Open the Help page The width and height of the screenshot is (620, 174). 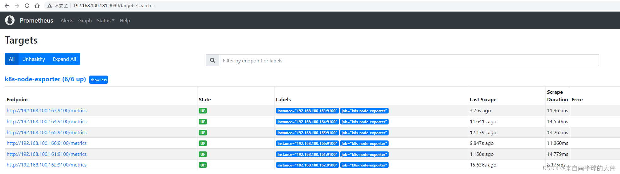tap(125, 20)
